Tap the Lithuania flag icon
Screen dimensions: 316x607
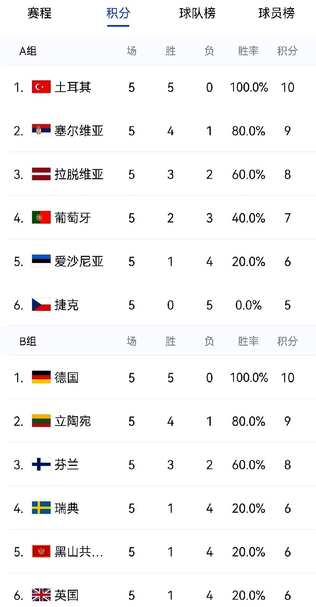(x=41, y=421)
